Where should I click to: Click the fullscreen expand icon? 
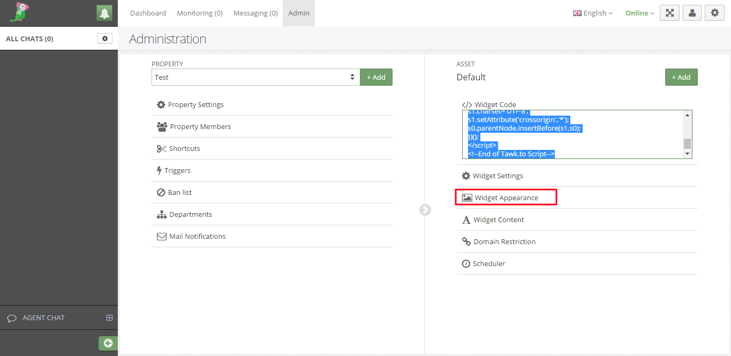[669, 13]
